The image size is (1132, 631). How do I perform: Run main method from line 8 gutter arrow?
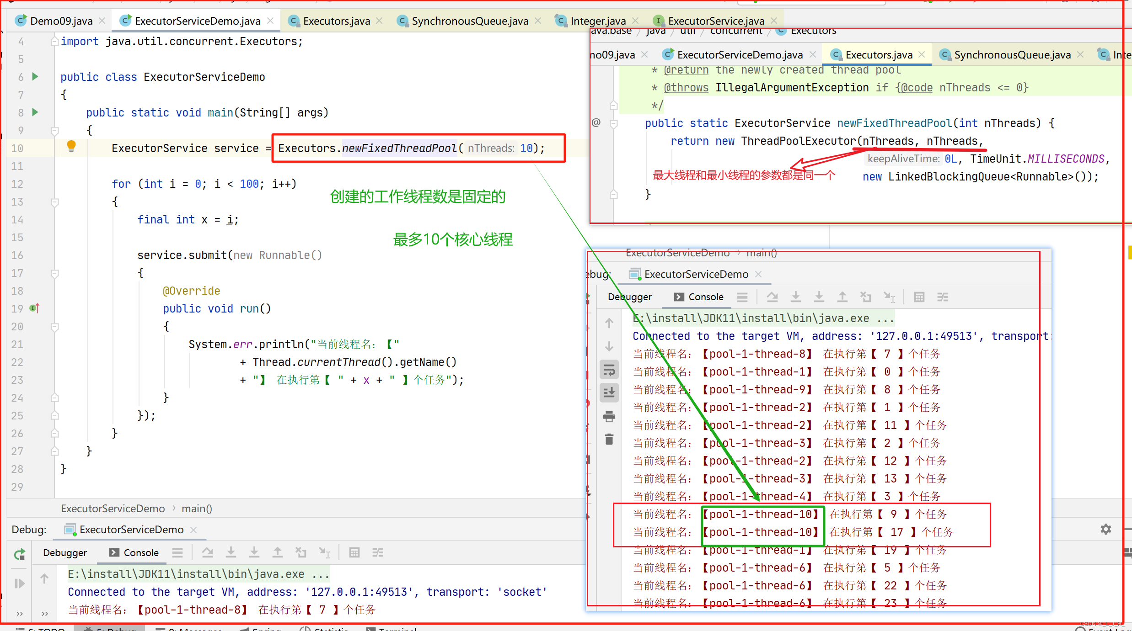point(35,112)
